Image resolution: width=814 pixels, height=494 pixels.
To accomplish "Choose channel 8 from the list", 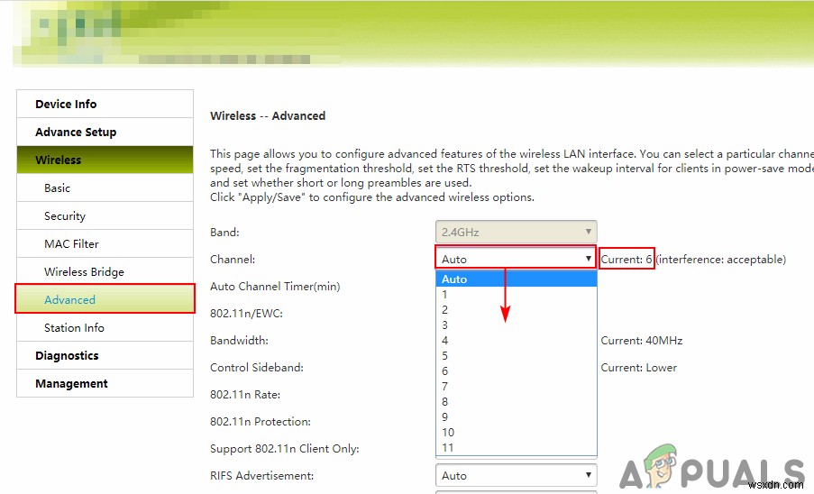I will 516,402.
